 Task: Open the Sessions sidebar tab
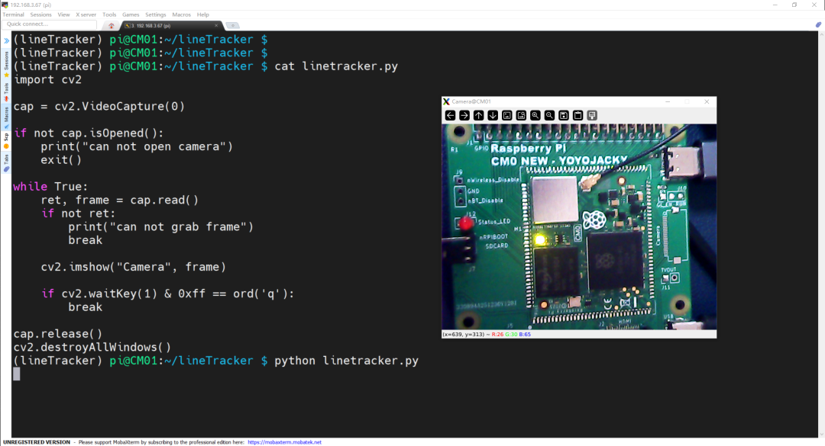point(6,63)
